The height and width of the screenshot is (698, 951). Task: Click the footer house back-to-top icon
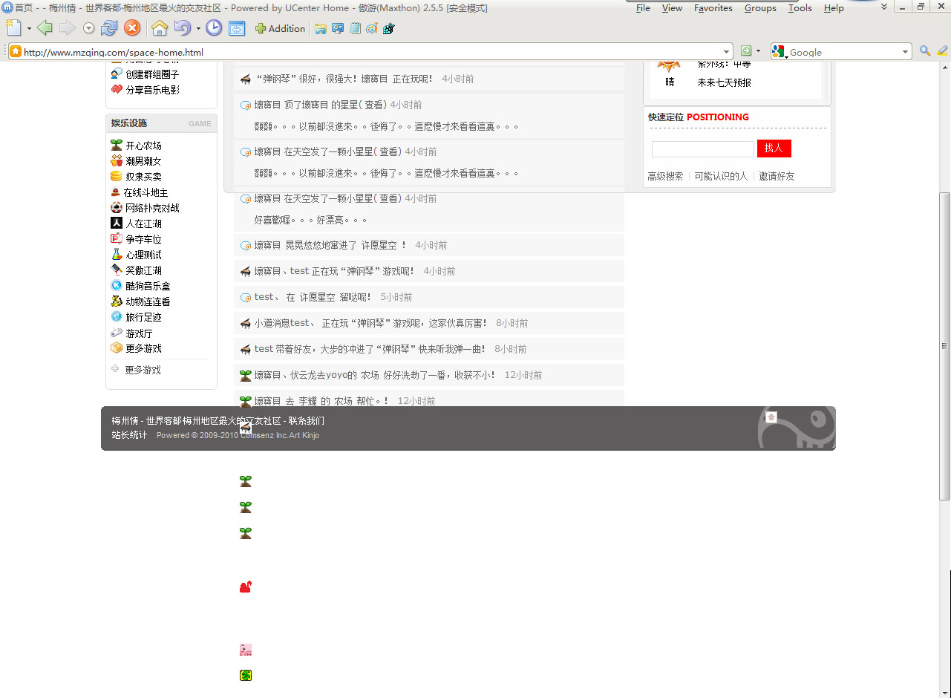pos(771,417)
